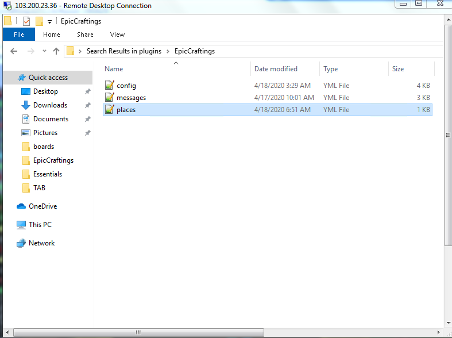This screenshot has width=452, height=338.
Task: Click the OneDrive cloud icon
Action: (x=21, y=206)
